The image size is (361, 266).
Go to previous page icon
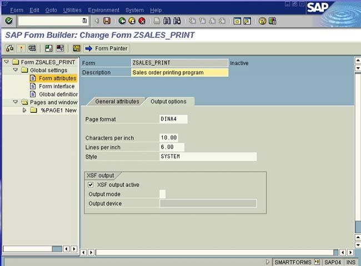coord(202,21)
